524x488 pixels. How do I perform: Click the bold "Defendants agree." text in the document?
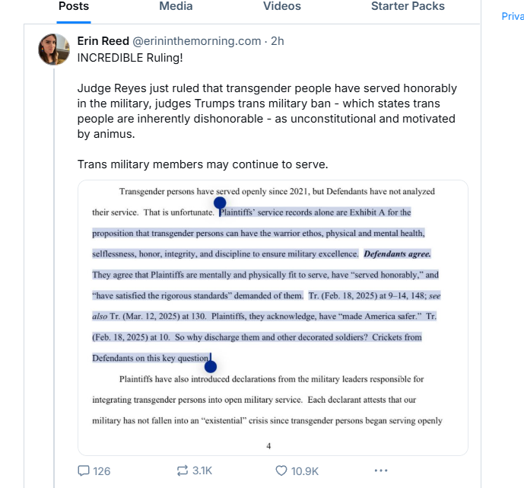point(398,254)
